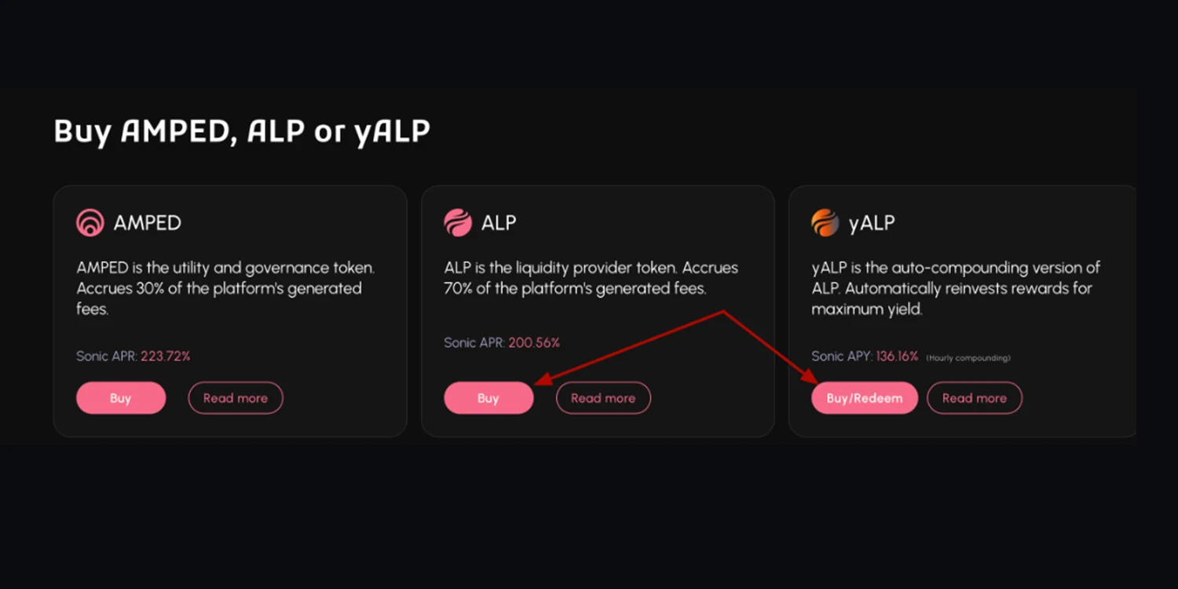Screen dimensions: 1178x589
Task: Open Read more for AMPED
Action: coord(236,398)
